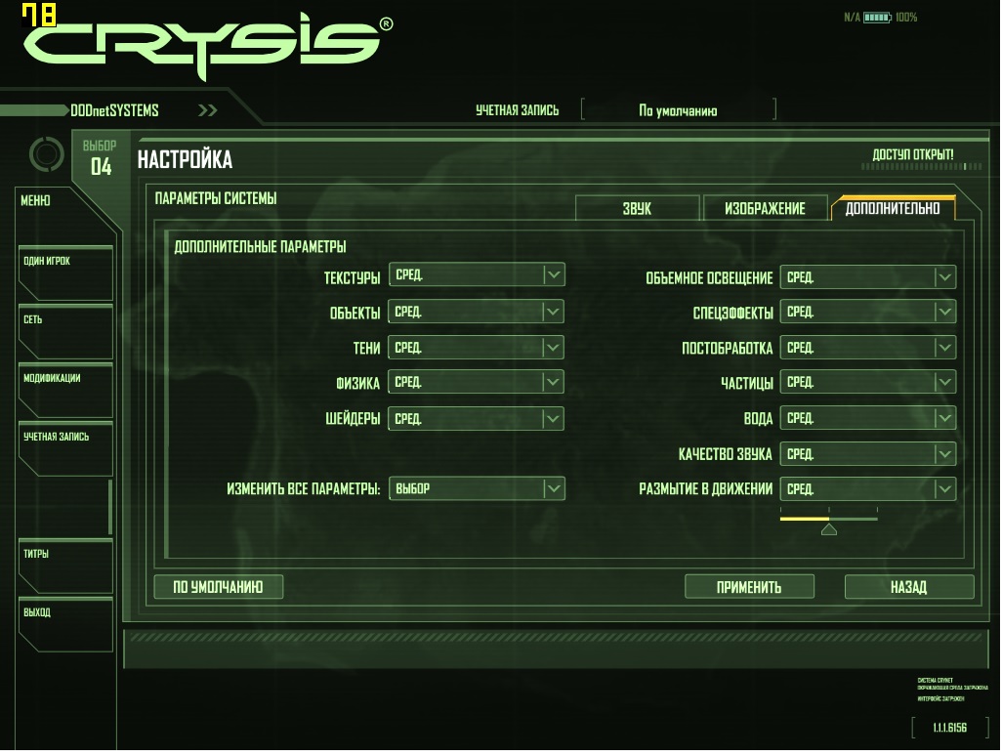The height and width of the screenshot is (756, 1002).
Task: Open the УЧЕТНАЯ ЗАПИСЬ sidebar menu item
Action: [65, 448]
